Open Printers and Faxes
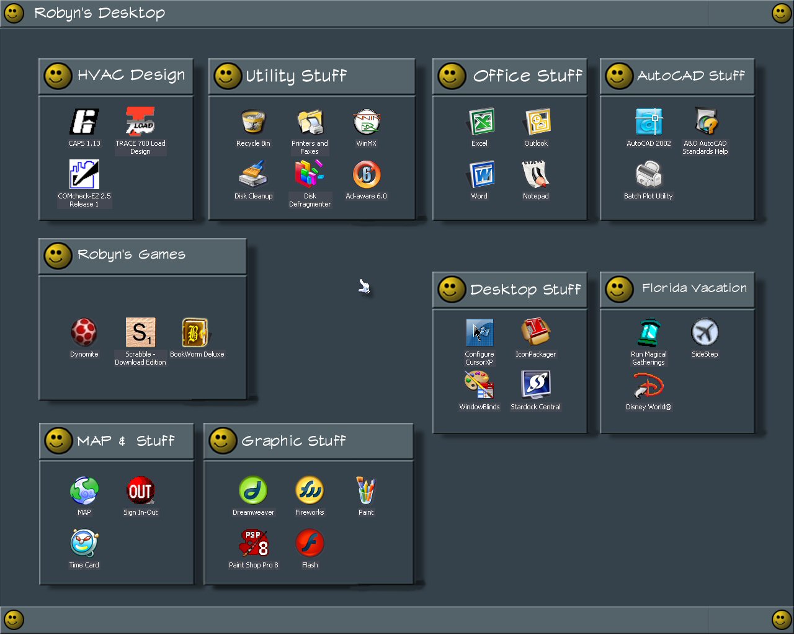This screenshot has height=635, width=794. pyautogui.click(x=310, y=122)
